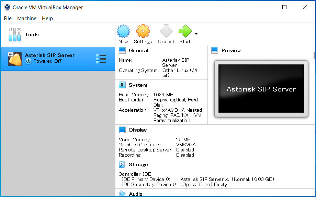The width and height of the screenshot is (316, 197).
Task: Open the Display section header link
Action: click(x=138, y=130)
